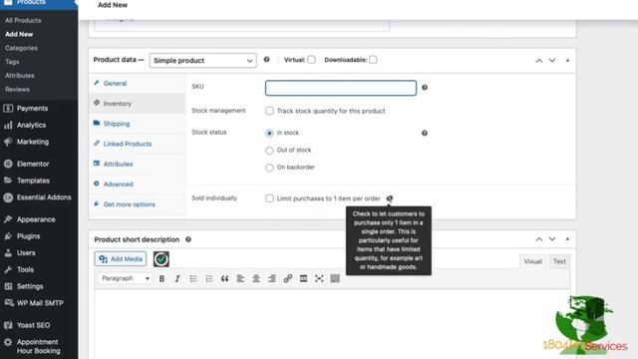Check Track stock quantity for this product
The height and width of the screenshot is (359, 638).
click(x=269, y=111)
